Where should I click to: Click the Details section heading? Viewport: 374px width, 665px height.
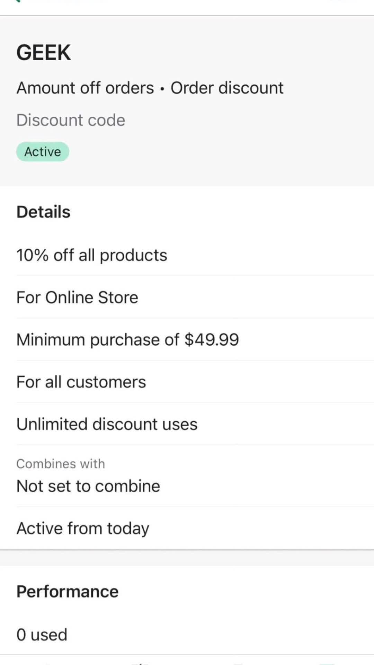tap(43, 212)
